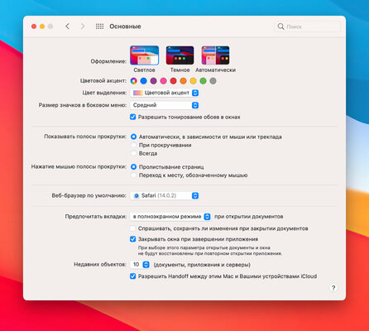Choose the red accent color
The width and height of the screenshot is (369, 331).
[173, 81]
